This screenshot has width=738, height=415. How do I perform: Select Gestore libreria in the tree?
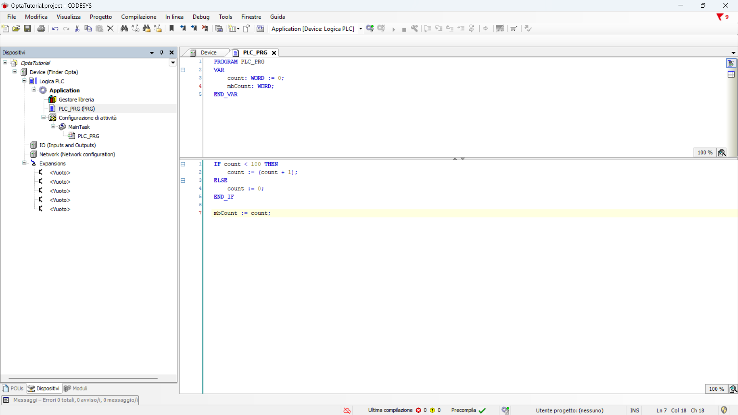point(76,100)
